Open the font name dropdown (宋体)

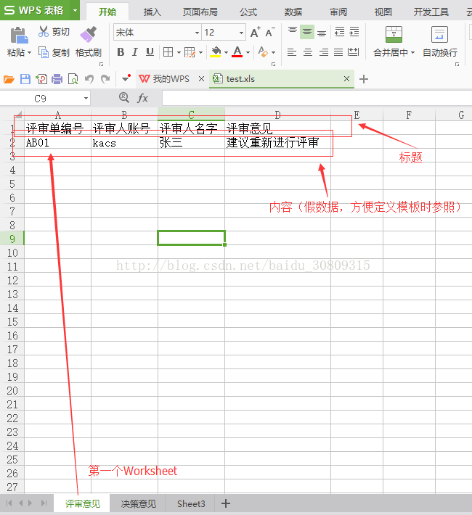pyautogui.click(x=197, y=33)
